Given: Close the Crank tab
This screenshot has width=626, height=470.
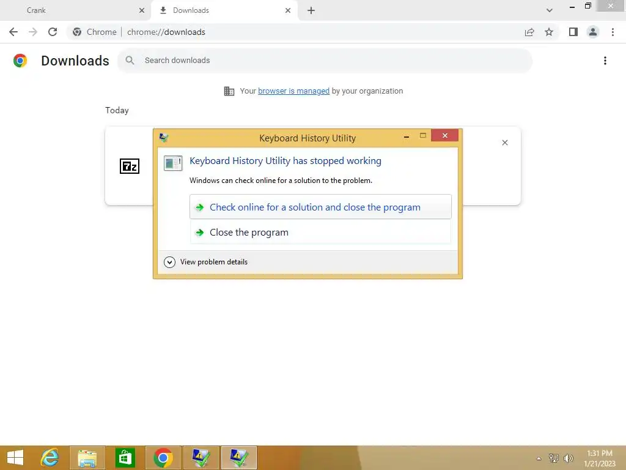Looking at the screenshot, I should (x=142, y=10).
